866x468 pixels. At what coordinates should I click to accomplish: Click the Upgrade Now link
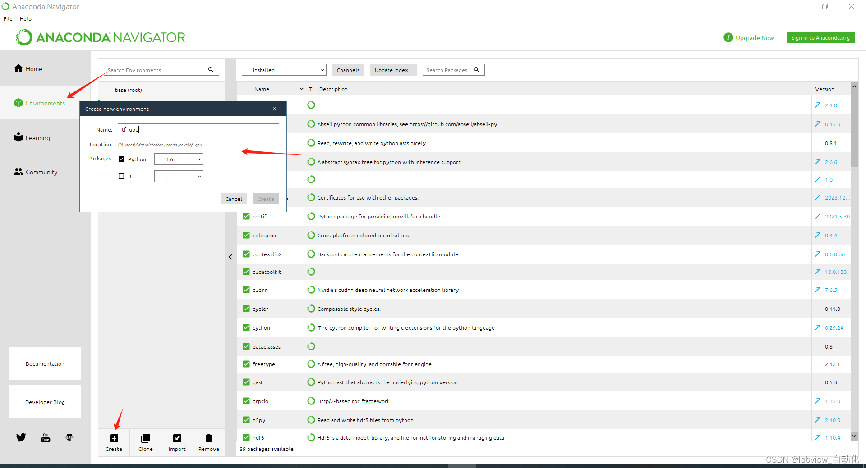click(755, 38)
